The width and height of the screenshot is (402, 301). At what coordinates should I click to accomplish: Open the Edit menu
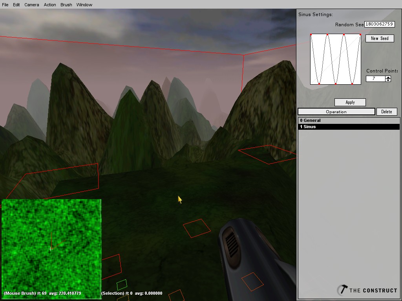click(16, 5)
